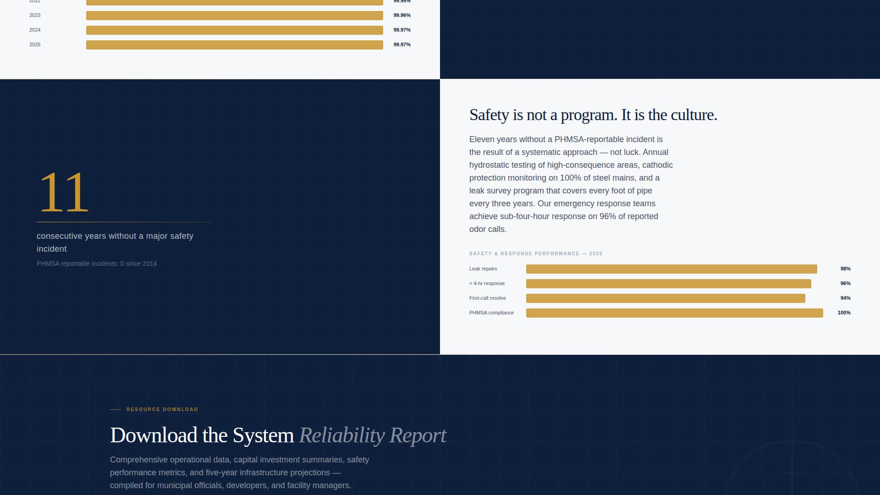
Task: Click the 'PHMSA compliance' label
Action: pos(491,313)
